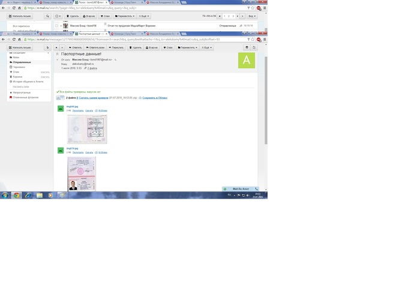
Task: Click 'Спам' in the message window toolbar
Action: click(x=168, y=47)
